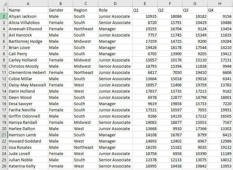The height and width of the screenshot is (170, 233).
Task: Click Q1 value 19255 for Aneesah Ellwood
Action: pyautogui.click(x=145, y=29)
